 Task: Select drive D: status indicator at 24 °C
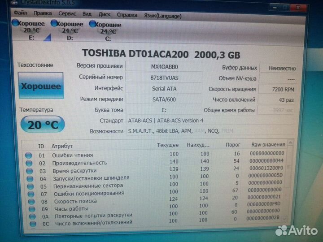tap(67, 31)
